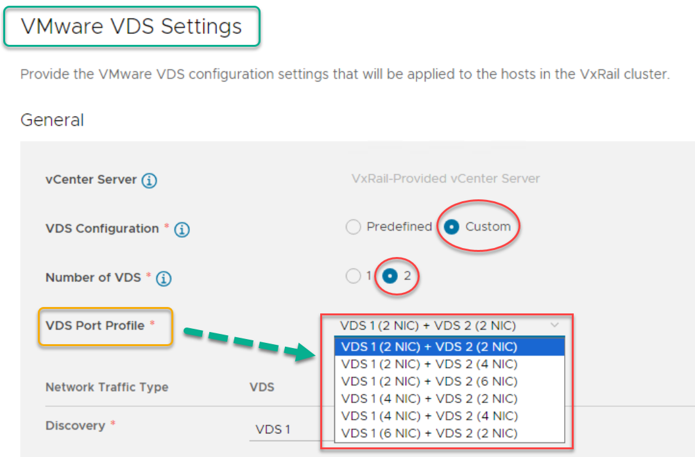Click the Network Traffic Type column header
The height and width of the screenshot is (457, 695).
[107, 387]
